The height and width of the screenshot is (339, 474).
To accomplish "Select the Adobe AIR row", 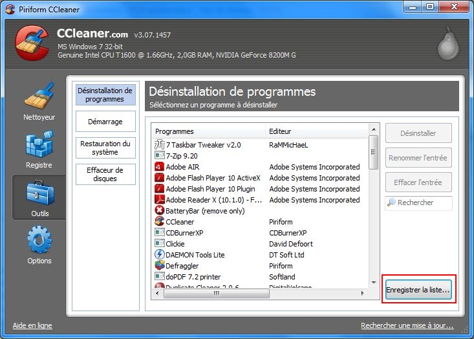I will click(x=260, y=167).
